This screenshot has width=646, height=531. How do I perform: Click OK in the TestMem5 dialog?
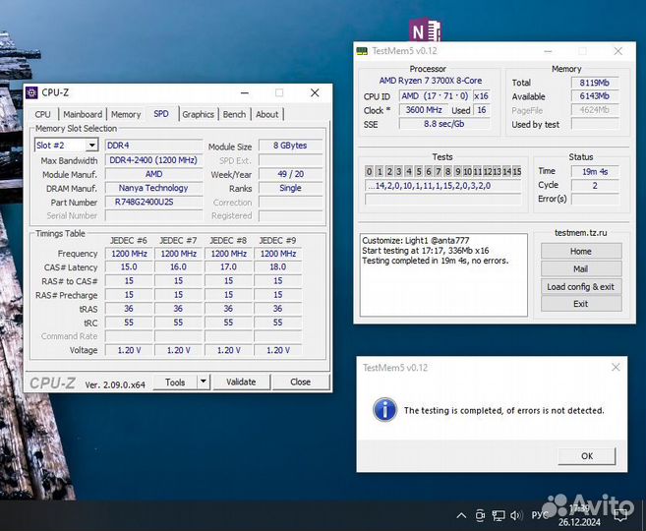pos(587,455)
